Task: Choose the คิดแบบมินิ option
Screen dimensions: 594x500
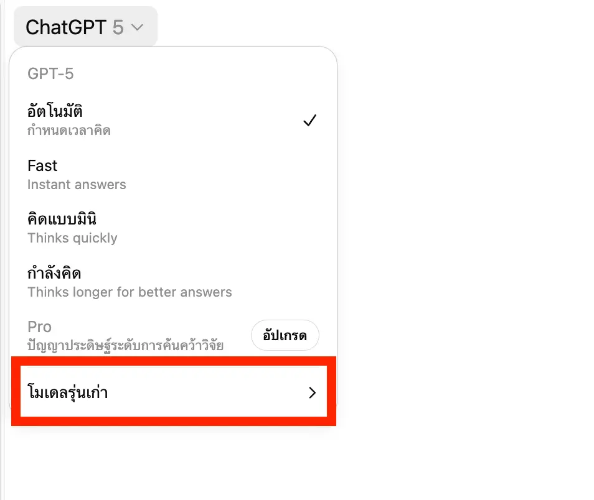Action: tap(62, 220)
